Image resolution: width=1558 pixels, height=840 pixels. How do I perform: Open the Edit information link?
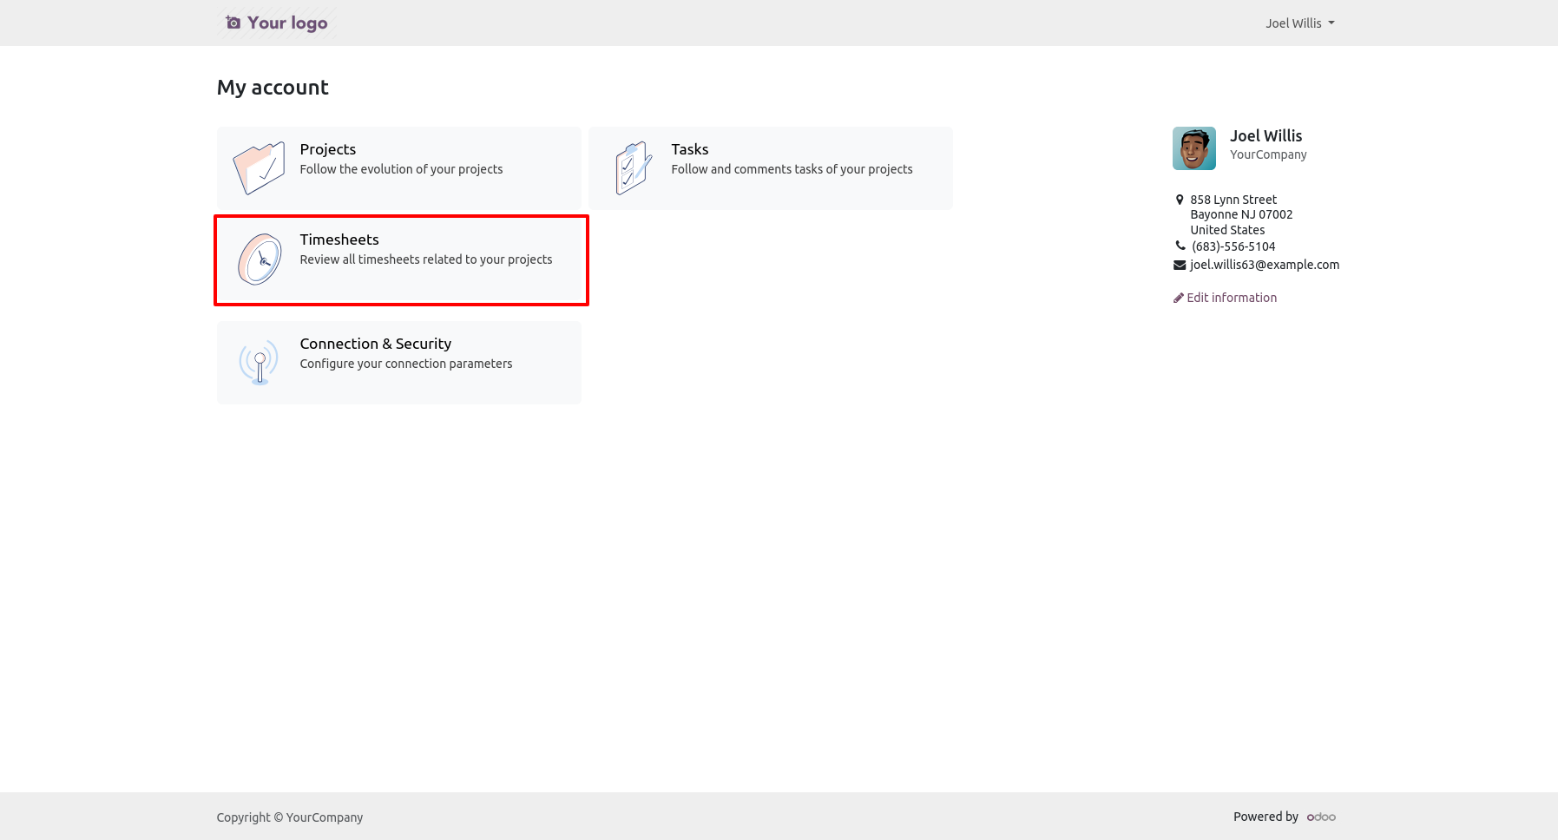[x=1231, y=298]
